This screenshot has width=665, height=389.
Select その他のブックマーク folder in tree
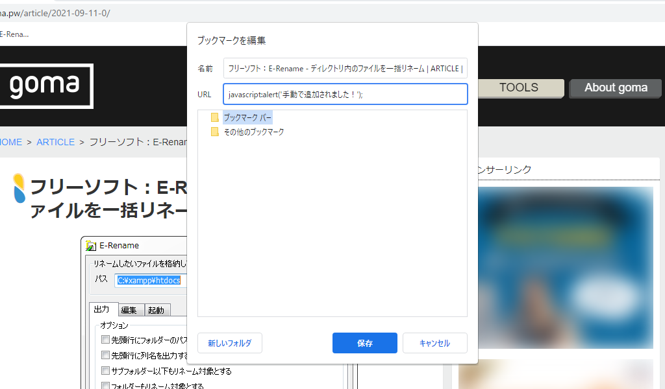[x=253, y=132]
